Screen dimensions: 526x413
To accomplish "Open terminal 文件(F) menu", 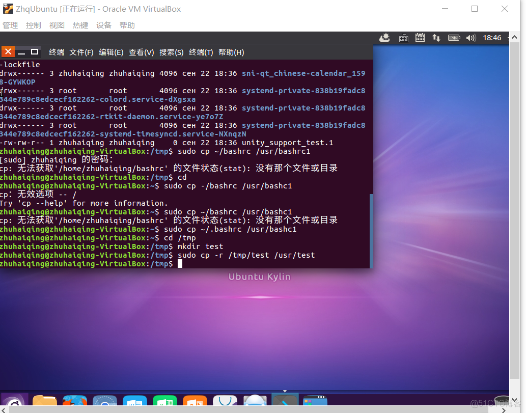I will coord(81,52).
